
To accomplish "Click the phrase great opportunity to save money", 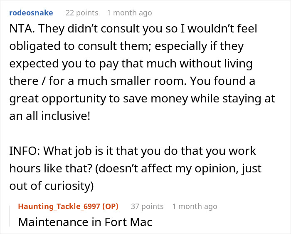I will click(x=99, y=99).
